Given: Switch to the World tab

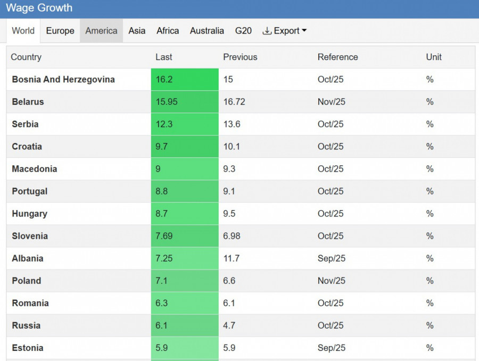Looking at the screenshot, I should coord(23,31).
